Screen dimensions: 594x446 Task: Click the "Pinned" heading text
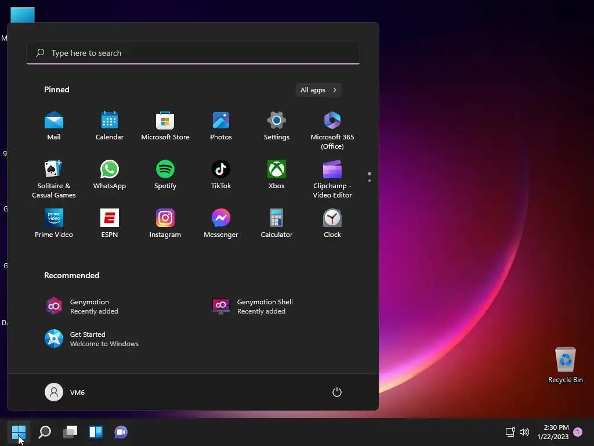(x=56, y=89)
